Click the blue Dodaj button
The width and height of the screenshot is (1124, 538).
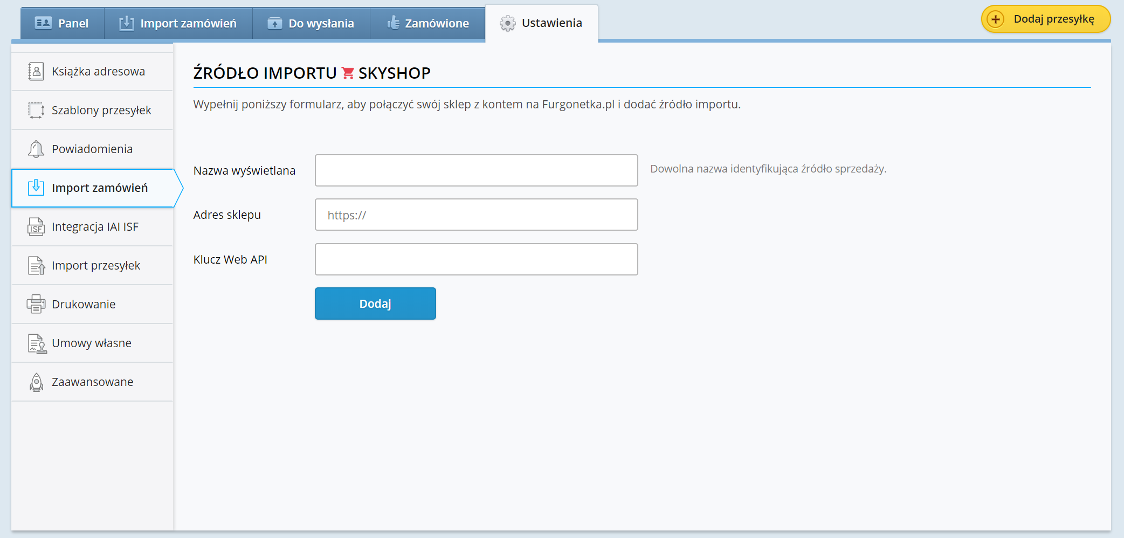point(375,304)
